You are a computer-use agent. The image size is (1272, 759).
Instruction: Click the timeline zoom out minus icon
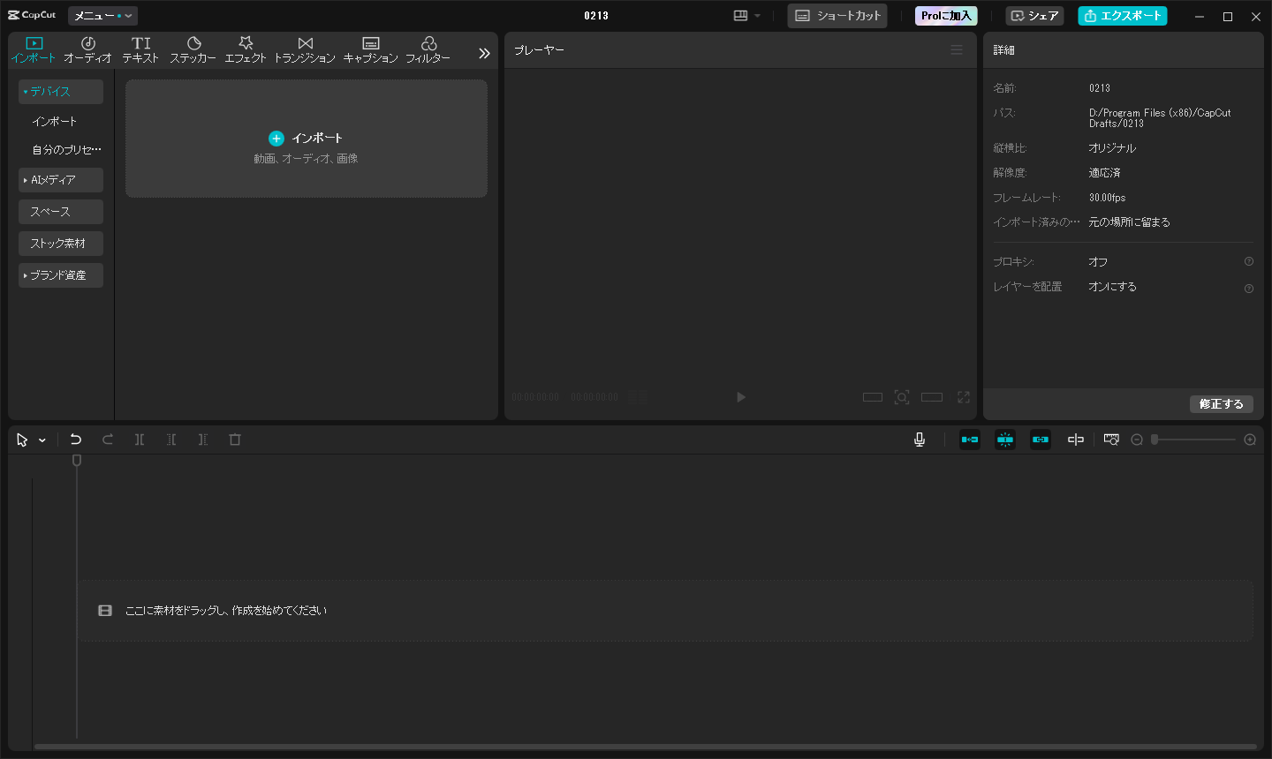[1137, 440]
